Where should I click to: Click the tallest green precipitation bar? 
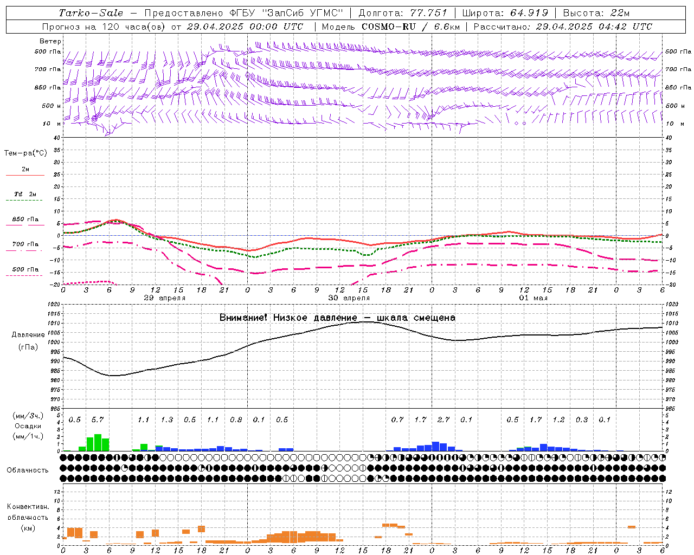(x=98, y=442)
